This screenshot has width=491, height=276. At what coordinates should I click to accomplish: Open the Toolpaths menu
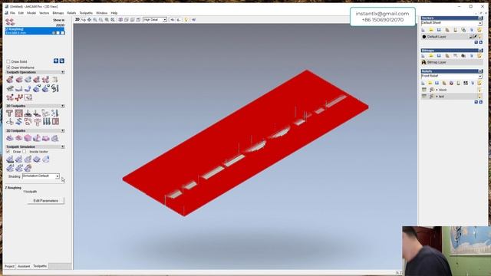click(x=86, y=13)
